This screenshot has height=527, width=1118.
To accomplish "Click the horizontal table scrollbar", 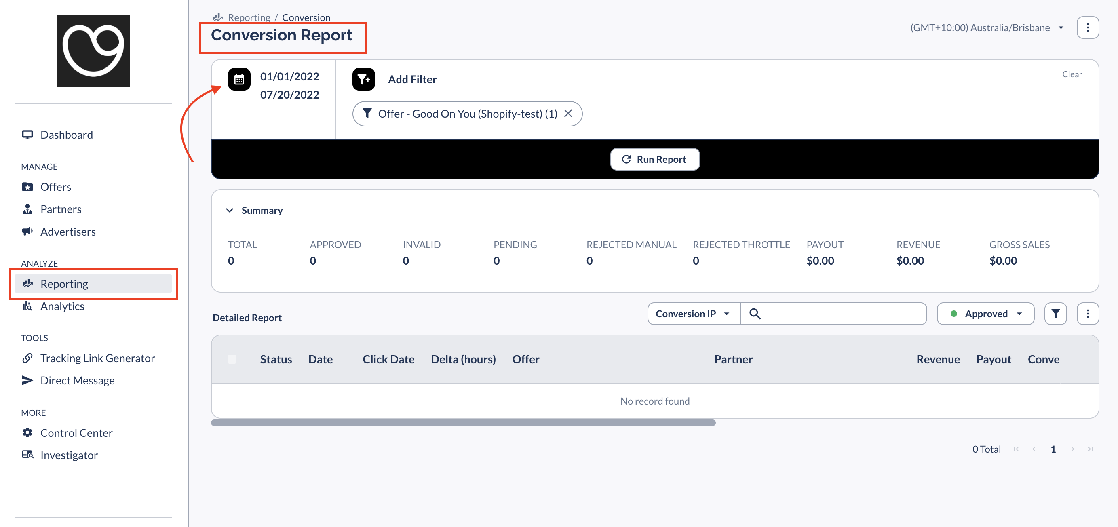I will [x=463, y=423].
